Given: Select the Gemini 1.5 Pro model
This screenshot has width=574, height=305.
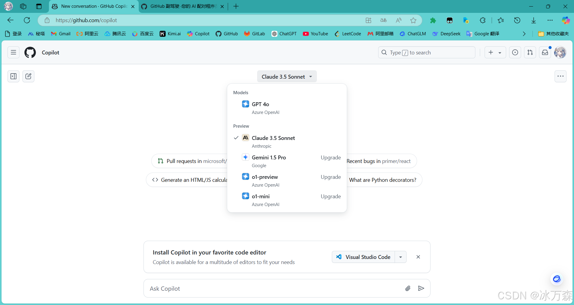Looking at the screenshot, I should pyautogui.click(x=287, y=161).
